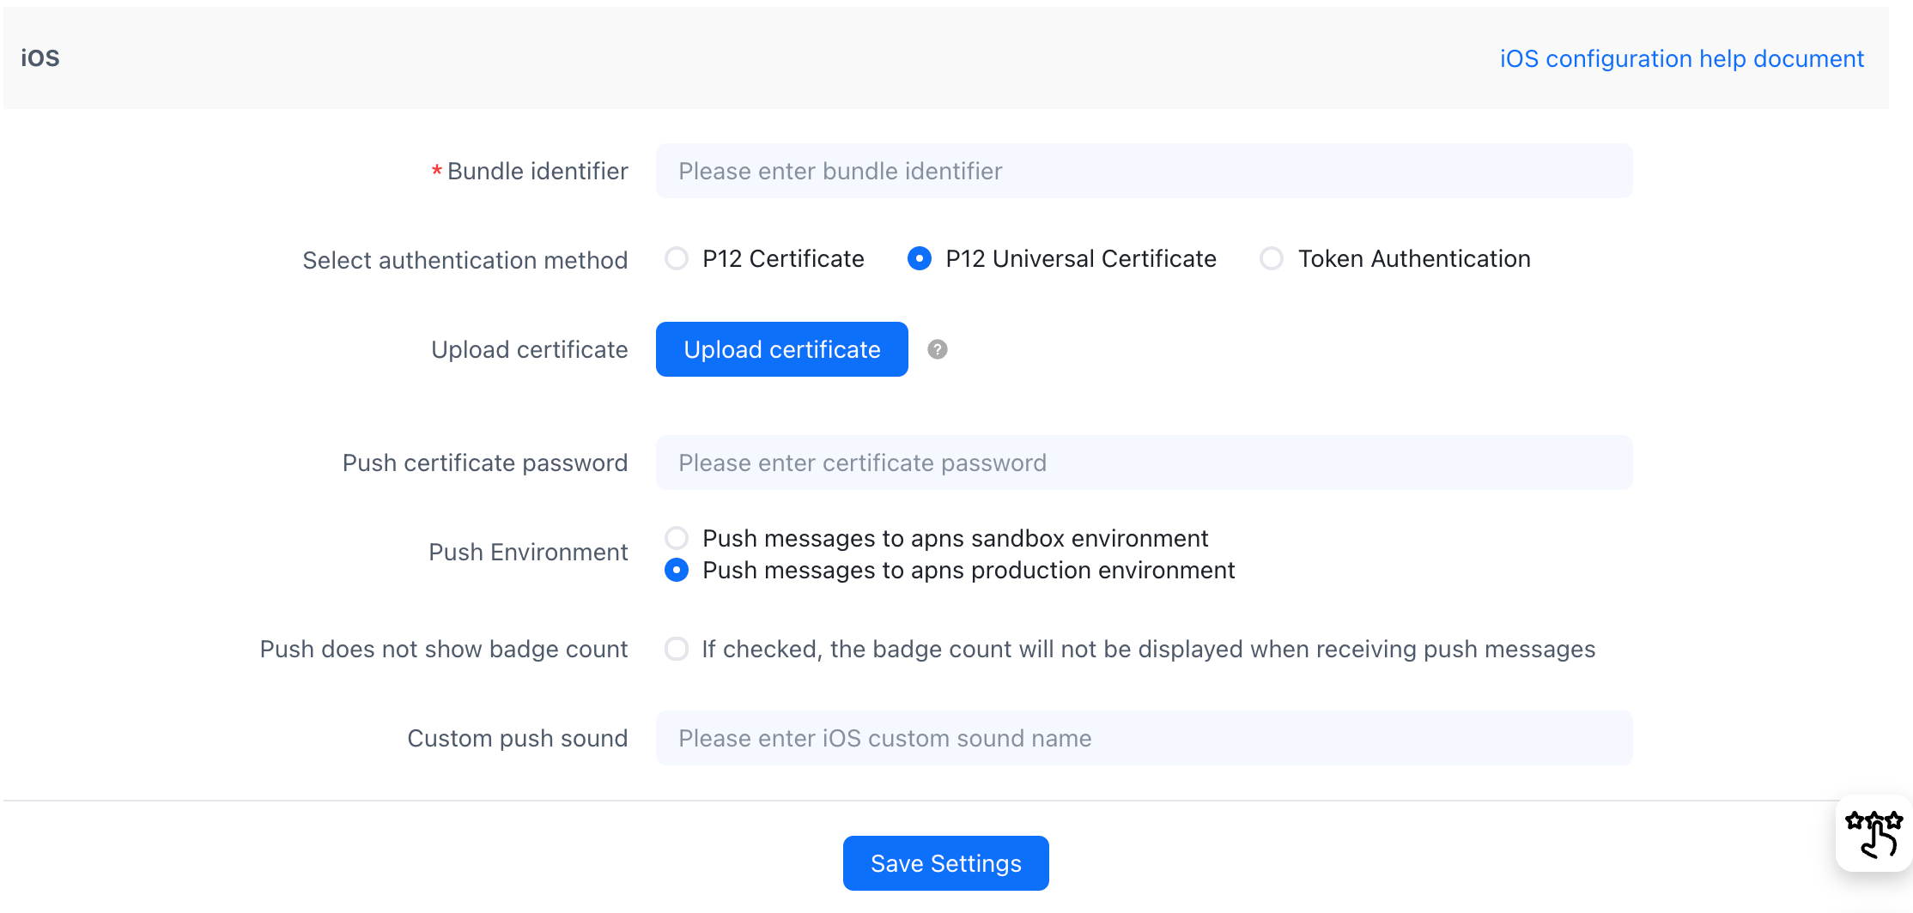Click the Select authentication method label
Screen dimensions: 1913x913
point(465,260)
